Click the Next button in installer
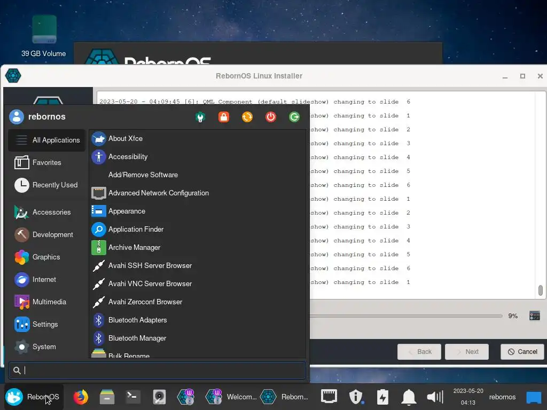Screen dimensions: 547x410 (x=467, y=352)
